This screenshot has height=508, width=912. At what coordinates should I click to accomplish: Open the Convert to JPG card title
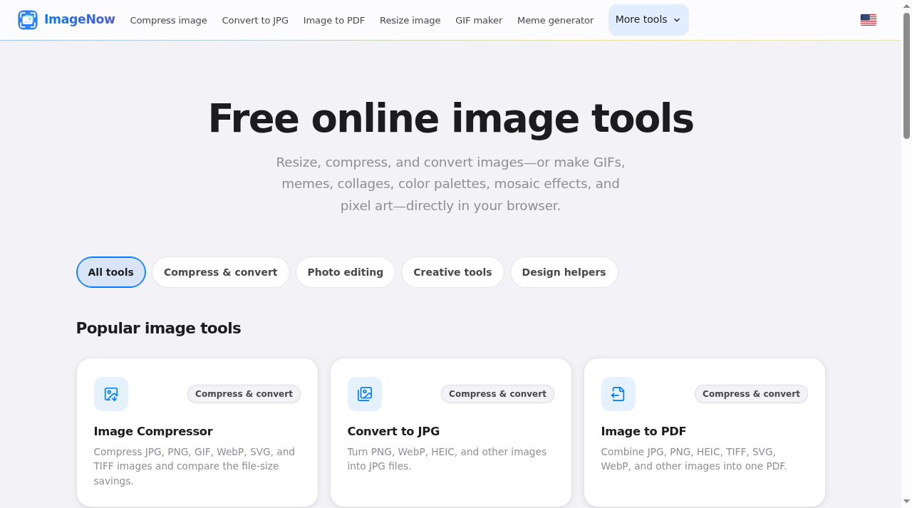(x=393, y=431)
